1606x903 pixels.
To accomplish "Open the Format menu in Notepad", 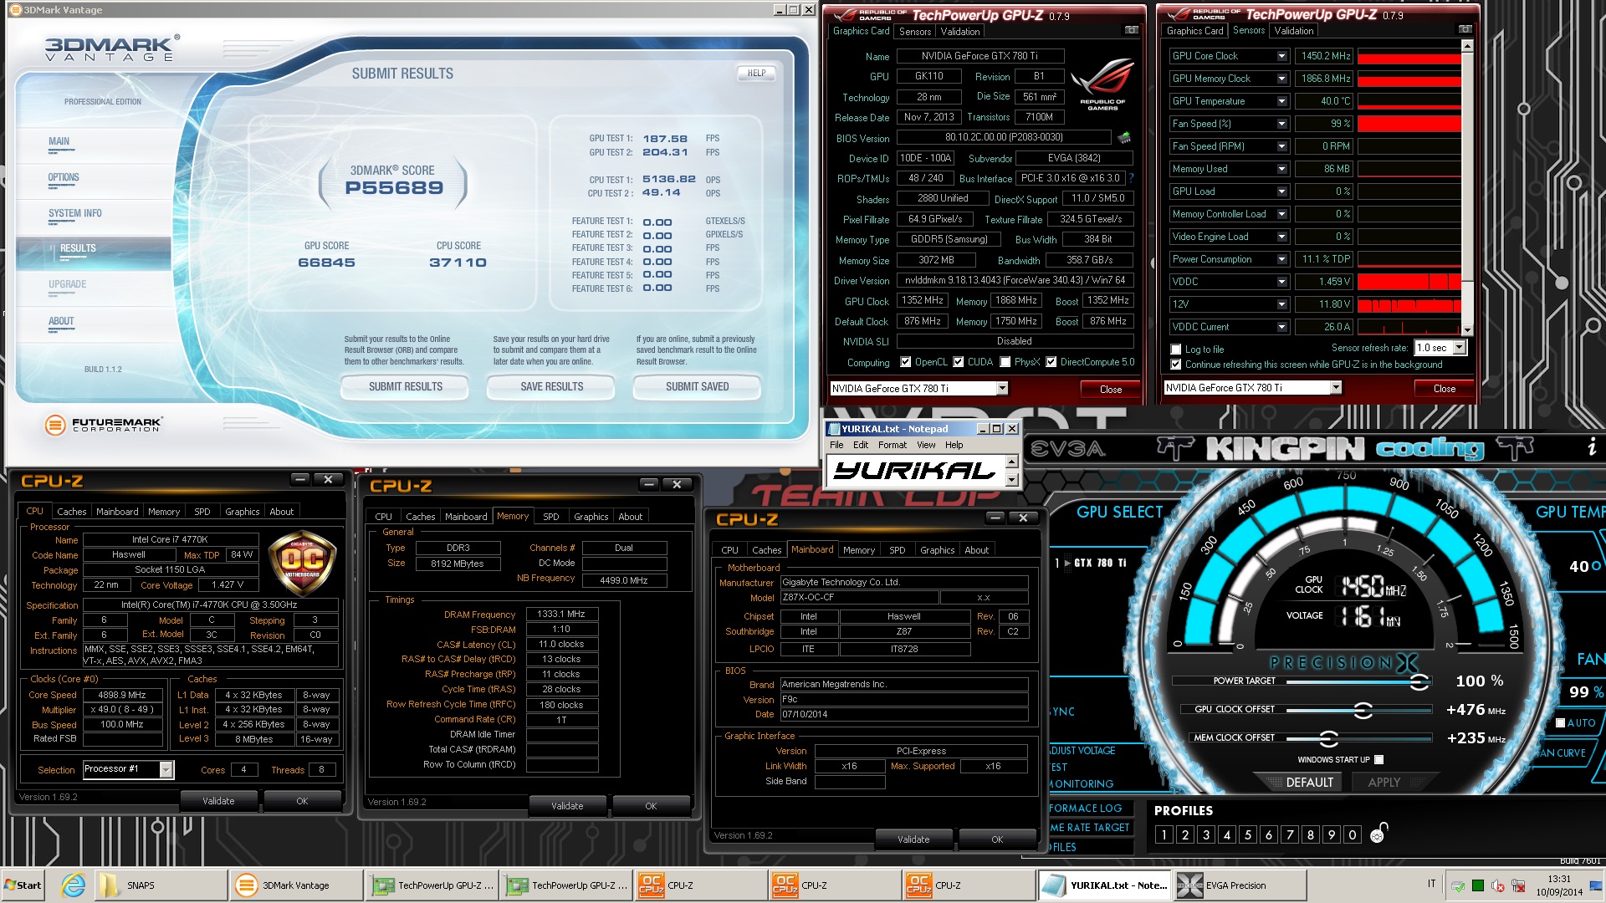I will pyautogui.click(x=892, y=445).
